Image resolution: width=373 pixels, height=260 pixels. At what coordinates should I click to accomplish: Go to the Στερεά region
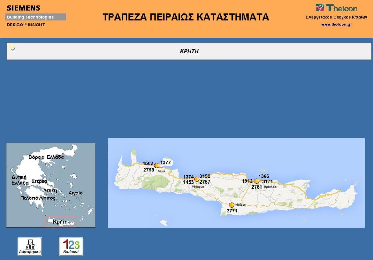click(x=39, y=181)
